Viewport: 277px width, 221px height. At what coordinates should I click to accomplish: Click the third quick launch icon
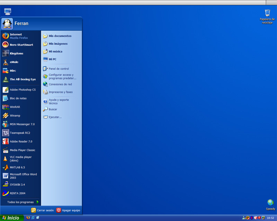coord(38,218)
